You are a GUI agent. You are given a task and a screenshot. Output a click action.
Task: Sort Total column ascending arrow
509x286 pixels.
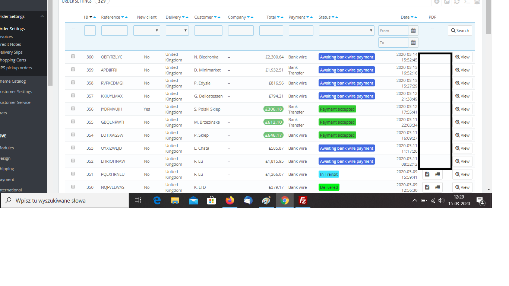click(x=282, y=17)
